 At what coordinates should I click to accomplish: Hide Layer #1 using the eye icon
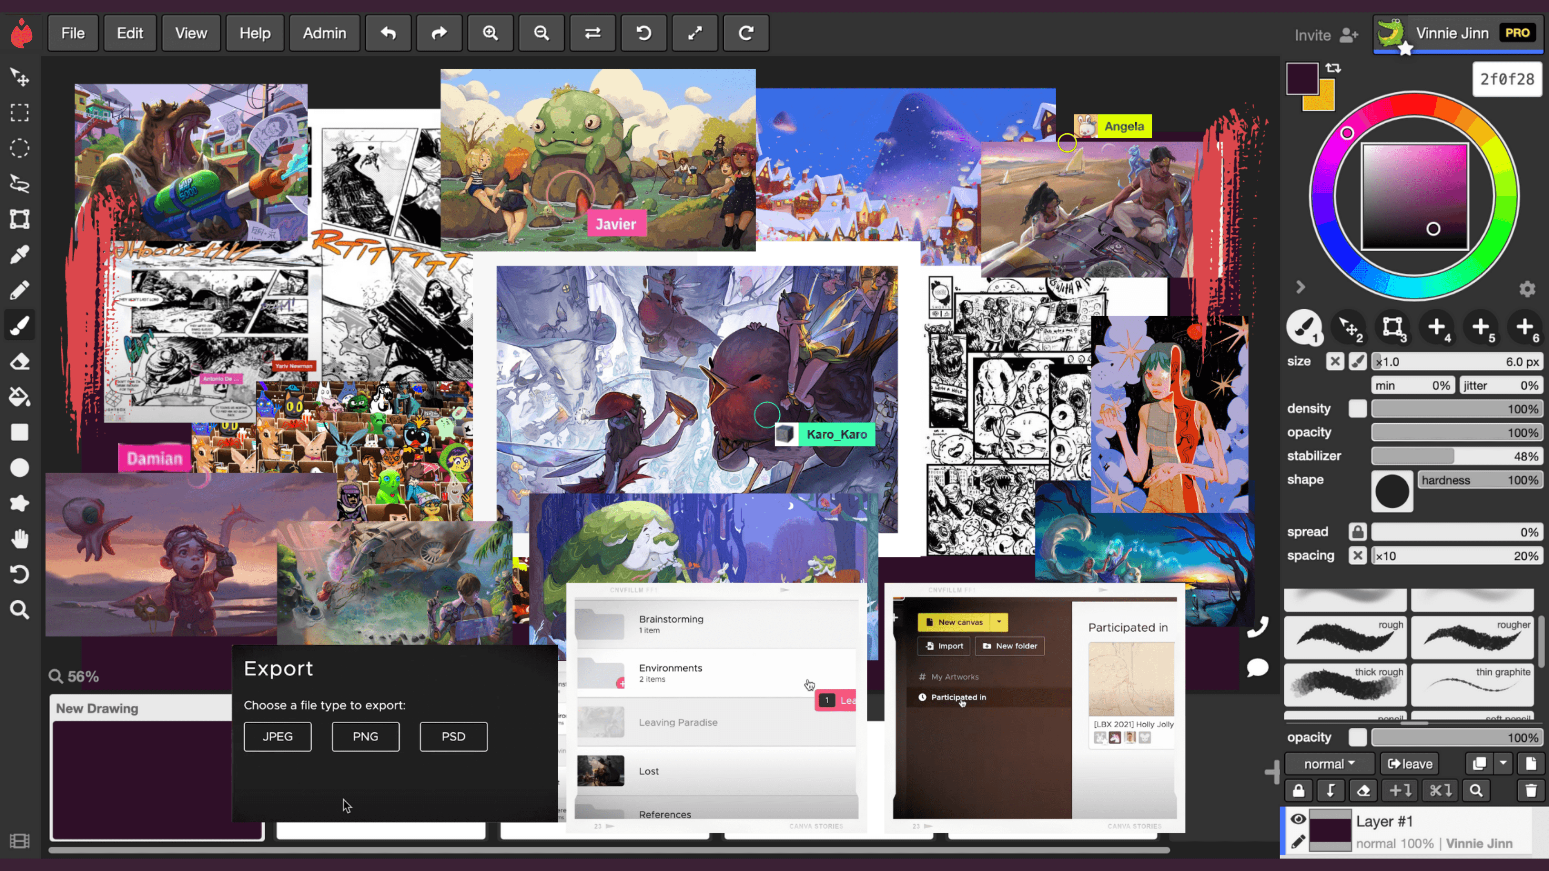click(x=1298, y=819)
